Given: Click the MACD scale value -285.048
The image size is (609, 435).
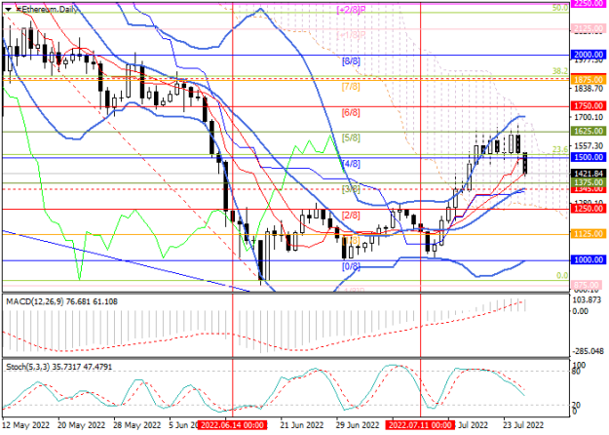Looking at the screenshot, I should click(x=589, y=351).
